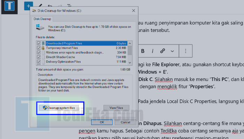Click file list scrollbar up arrow

point(130,43)
